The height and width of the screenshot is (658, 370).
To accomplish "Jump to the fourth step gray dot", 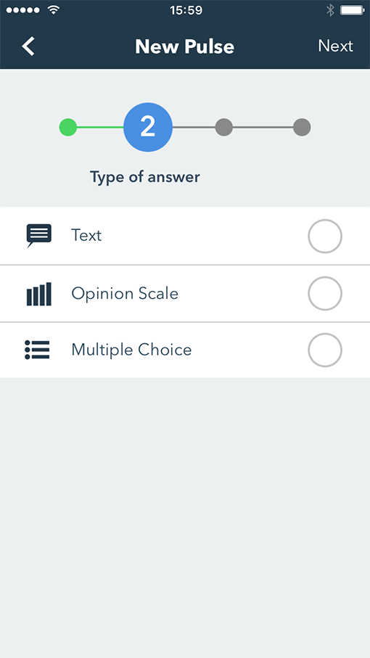I will tap(302, 127).
